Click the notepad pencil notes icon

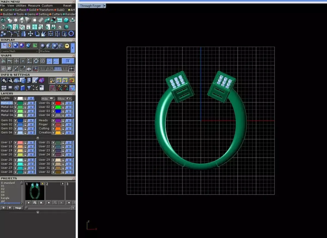pos(35,80)
